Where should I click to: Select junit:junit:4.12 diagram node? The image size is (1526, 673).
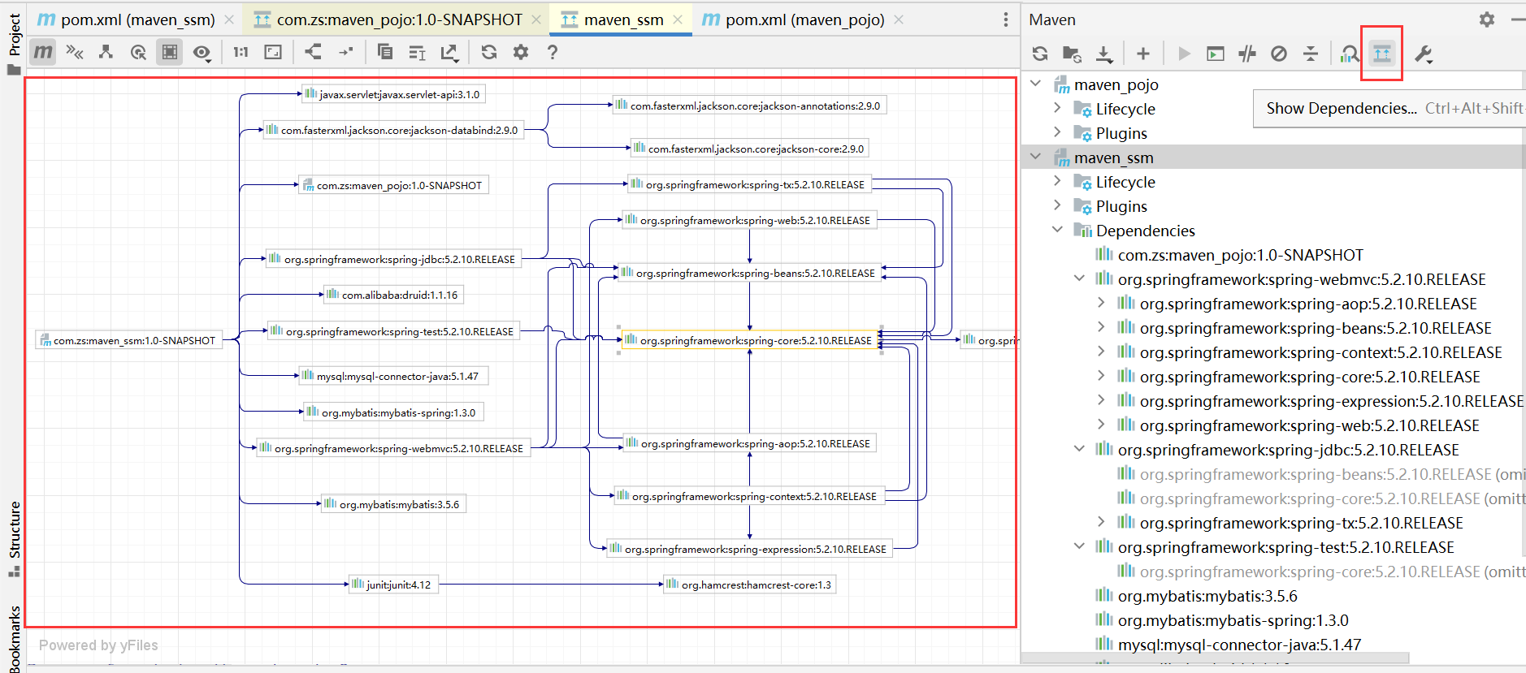393,585
